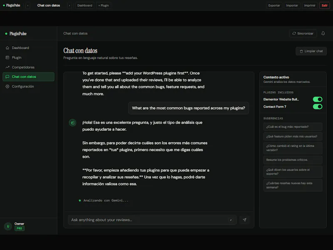This screenshot has width=333, height=250.
Task: Click the send message paper-plane icon
Action: (244, 220)
